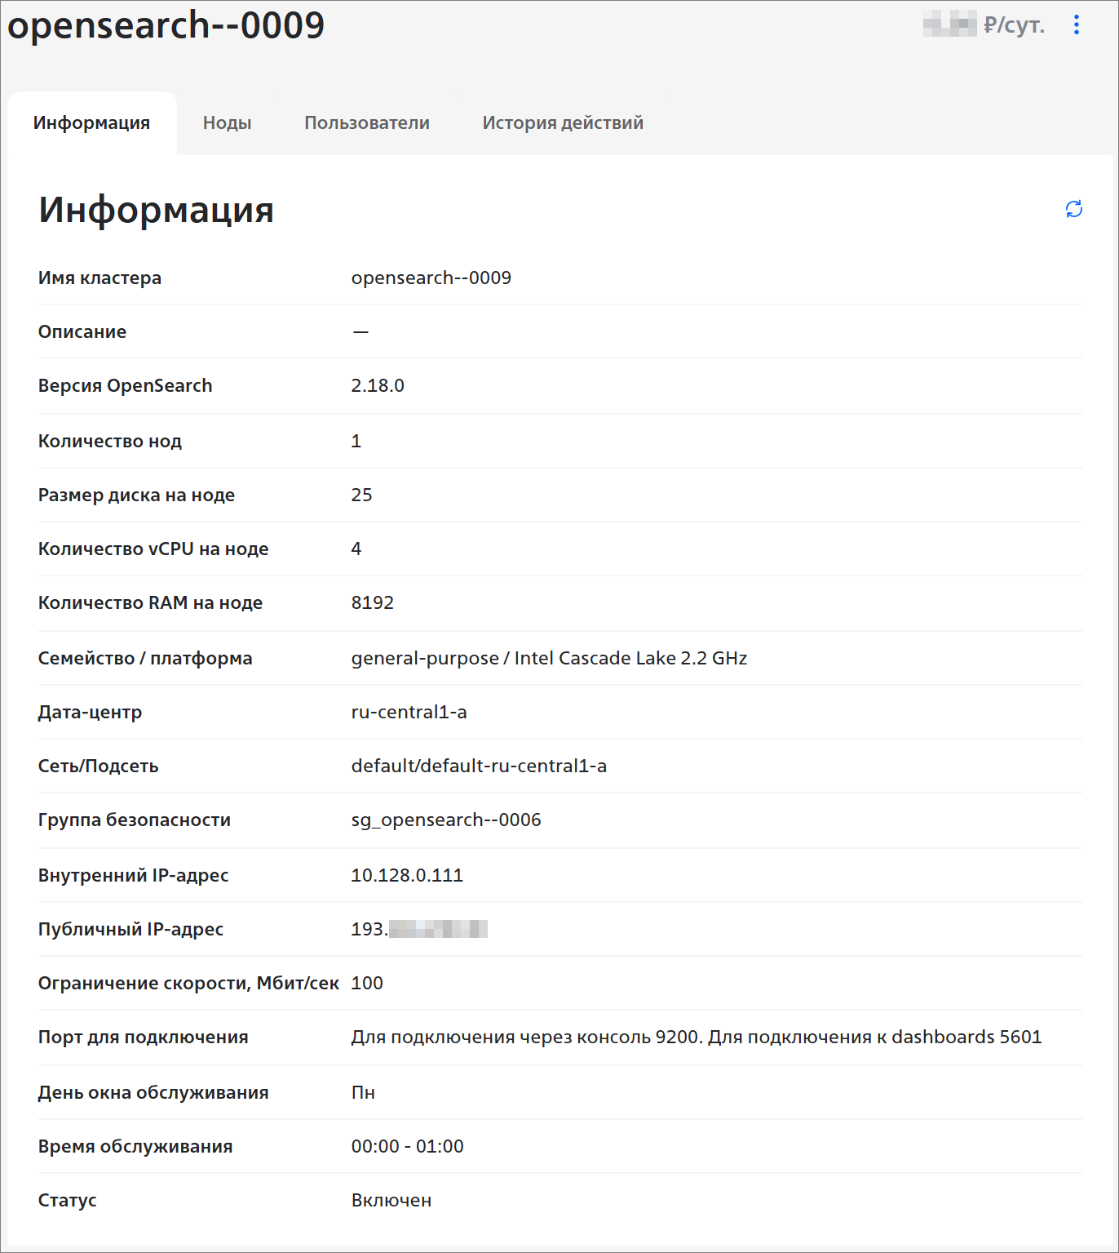Click the Статус label
This screenshot has width=1119, height=1253.
(x=68, y=1200)
